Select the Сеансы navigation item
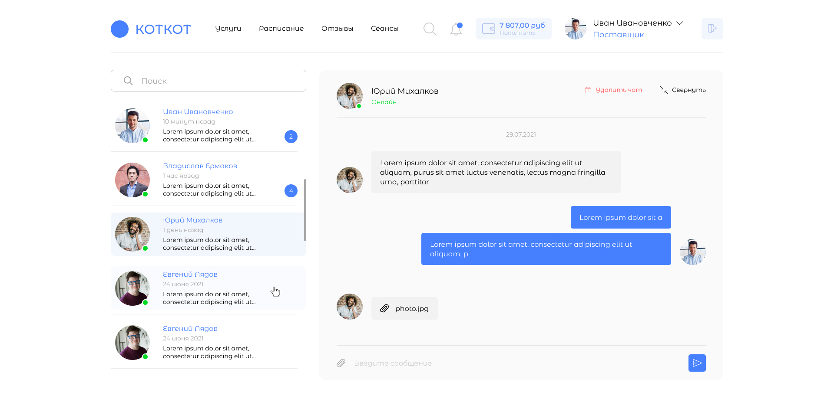Image resolution: width=834 pixels, height=412 pixels. pyautogui.click(x=384, y=29)
